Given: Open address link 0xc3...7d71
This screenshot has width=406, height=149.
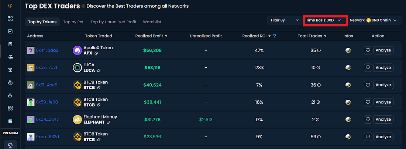Looking at the screenshot, I should (47, 68).
